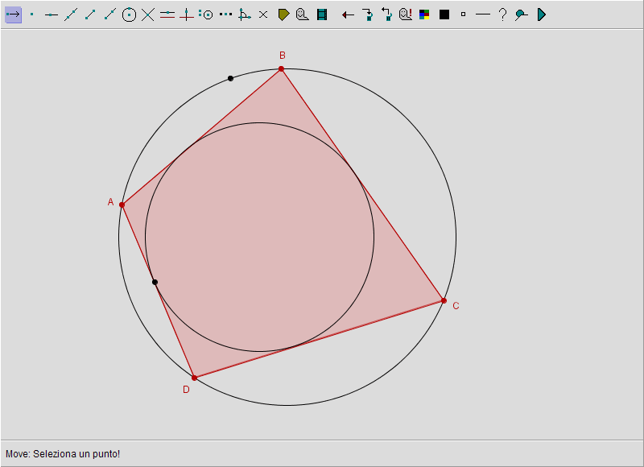
Task: Click the film strip animation icon
Action: click(322, 14)
